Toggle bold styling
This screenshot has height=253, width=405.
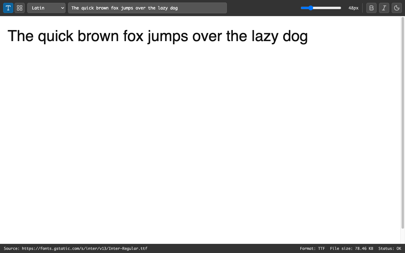tap(371, 8)
